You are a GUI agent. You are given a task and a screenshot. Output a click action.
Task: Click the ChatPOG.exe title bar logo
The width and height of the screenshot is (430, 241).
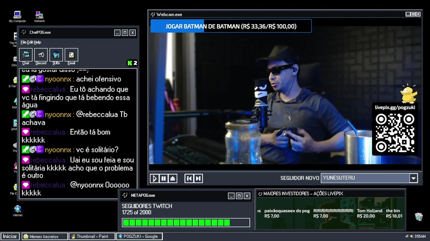pos(24,32)
